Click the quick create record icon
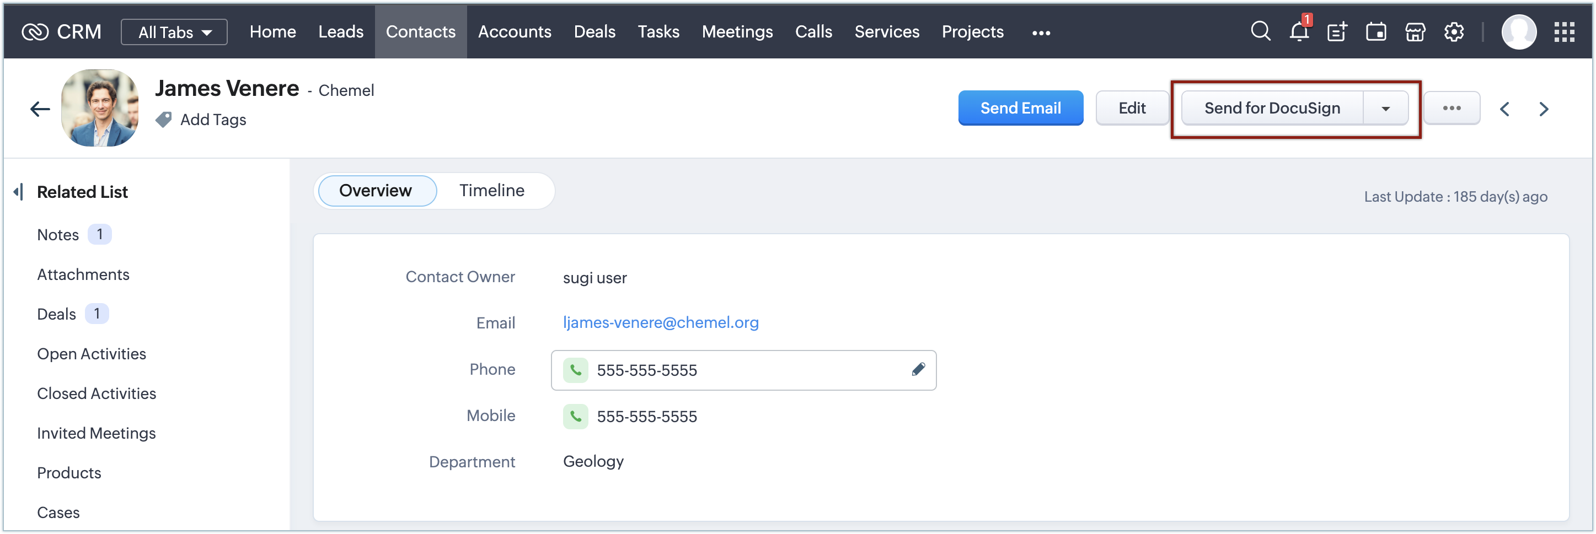This screenshot has width=1596, height=534. (x=1337, y=31)
